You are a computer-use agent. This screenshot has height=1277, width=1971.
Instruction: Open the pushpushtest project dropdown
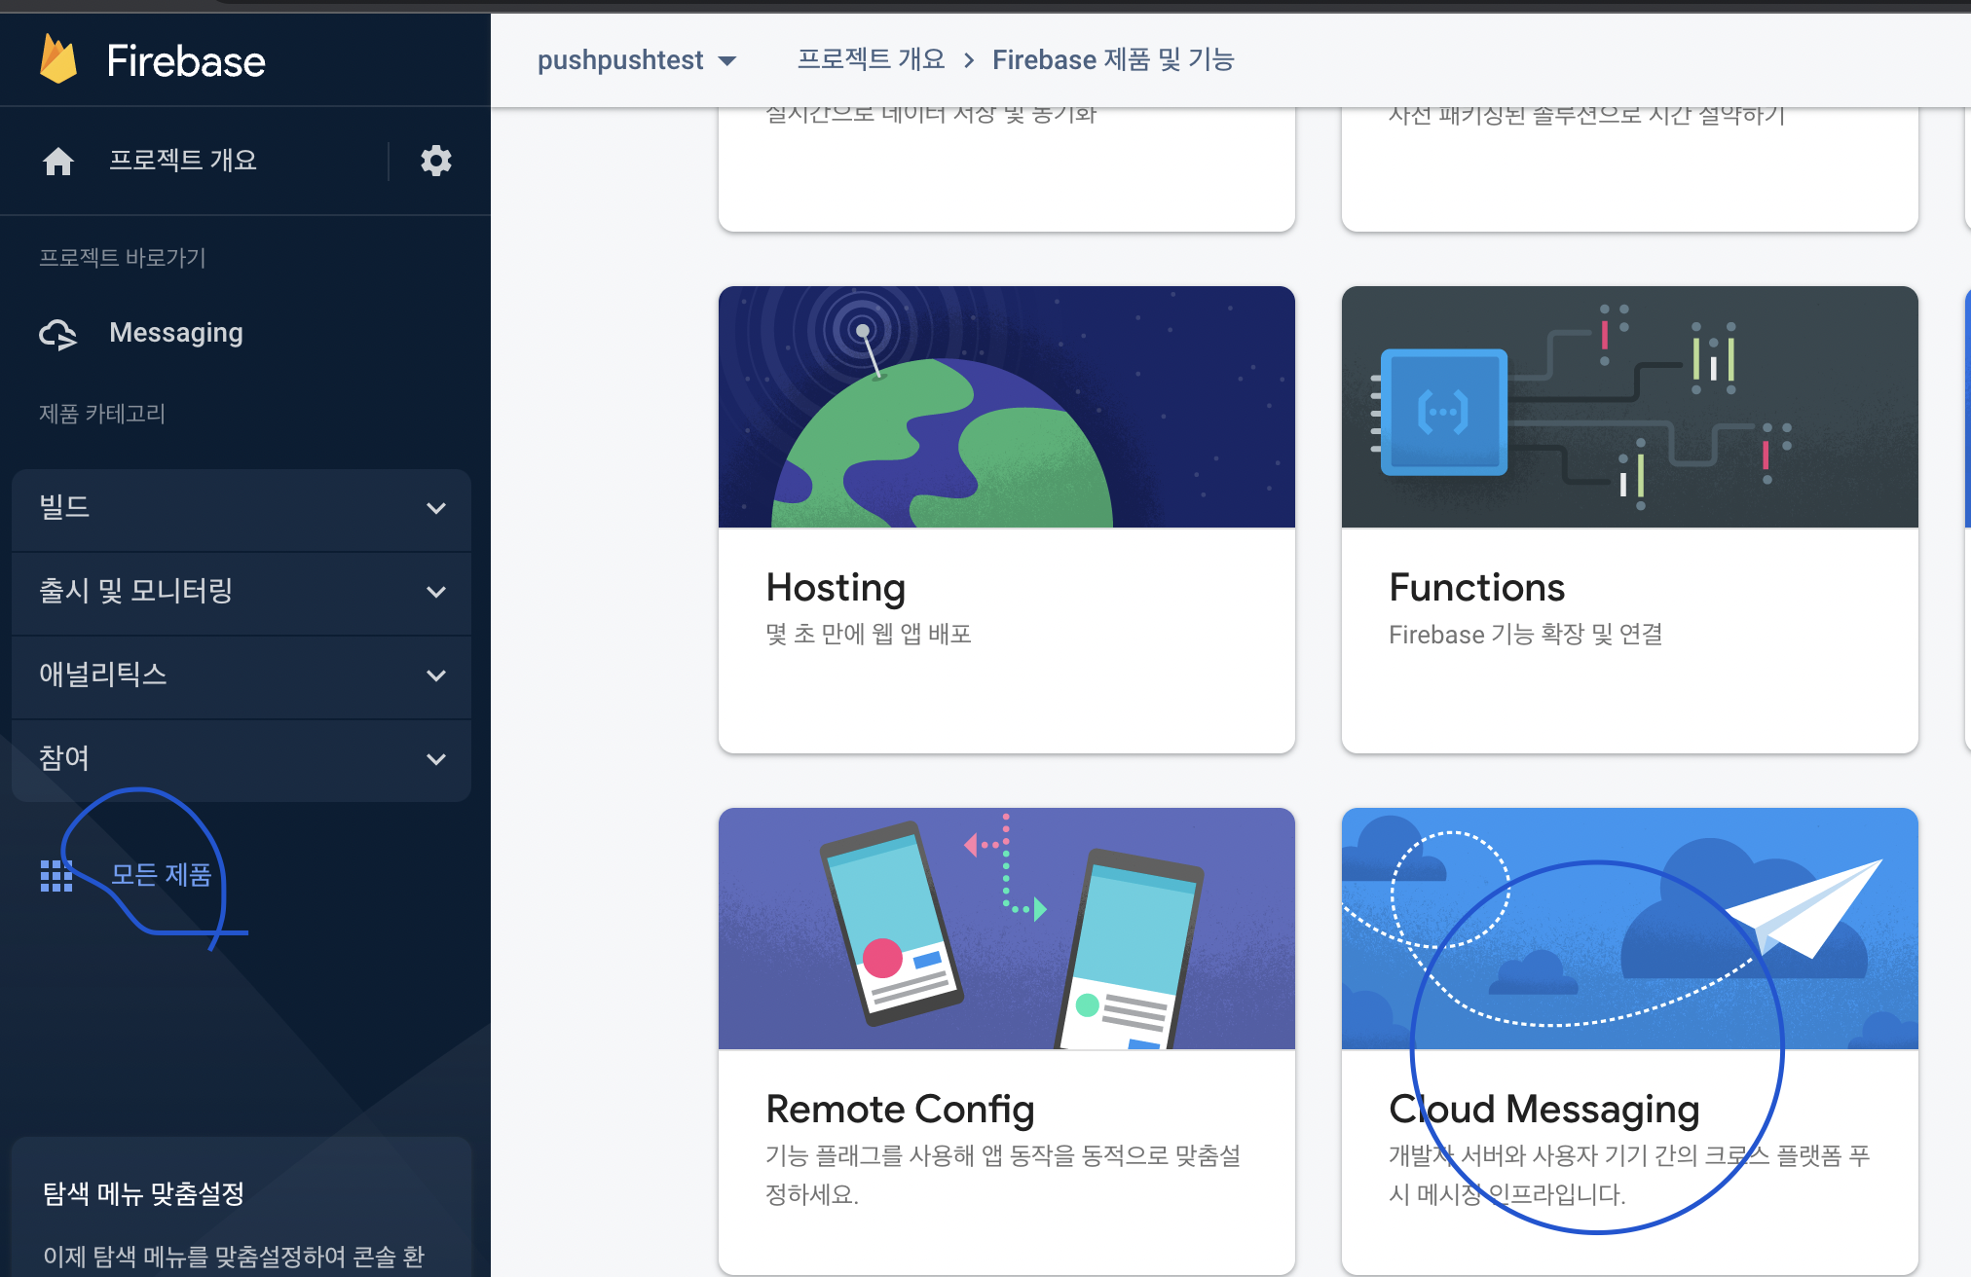click(637, 60)
